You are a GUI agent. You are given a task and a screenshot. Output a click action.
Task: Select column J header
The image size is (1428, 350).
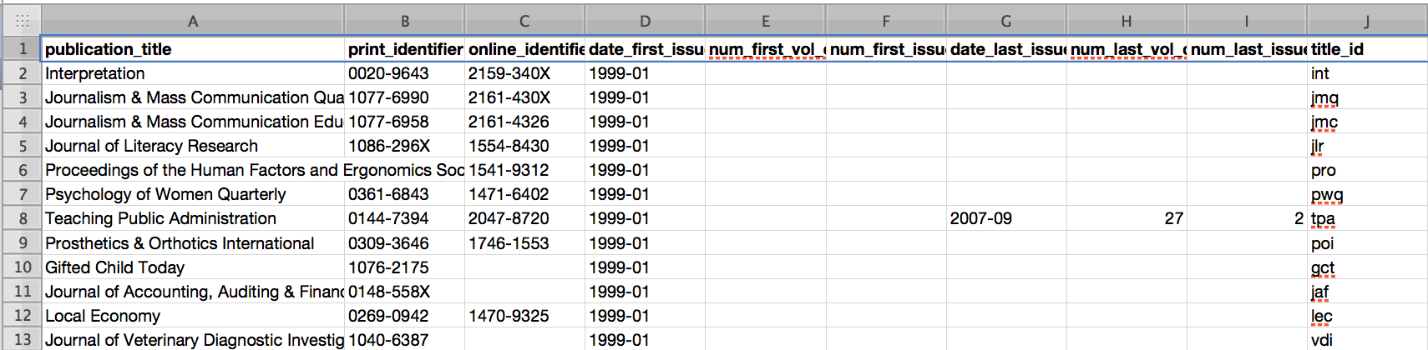click(1367, 21)
